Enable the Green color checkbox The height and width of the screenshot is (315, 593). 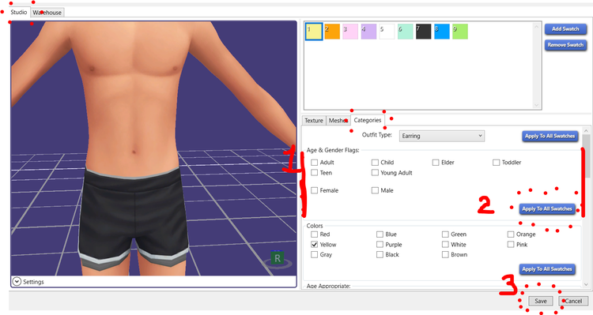pos(445,234)
